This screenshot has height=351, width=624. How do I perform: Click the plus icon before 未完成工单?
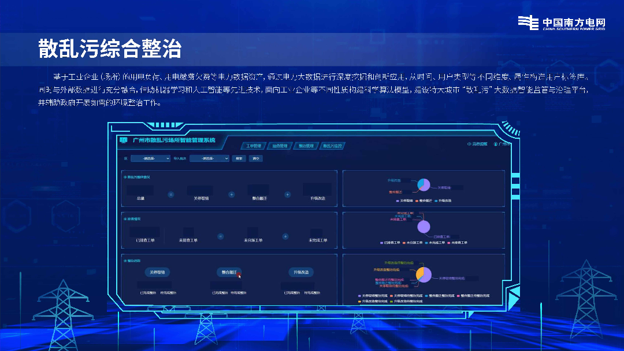pos(285,236)
